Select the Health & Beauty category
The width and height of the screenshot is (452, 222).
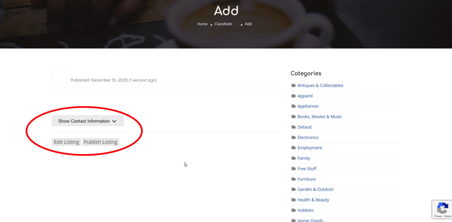313,200
